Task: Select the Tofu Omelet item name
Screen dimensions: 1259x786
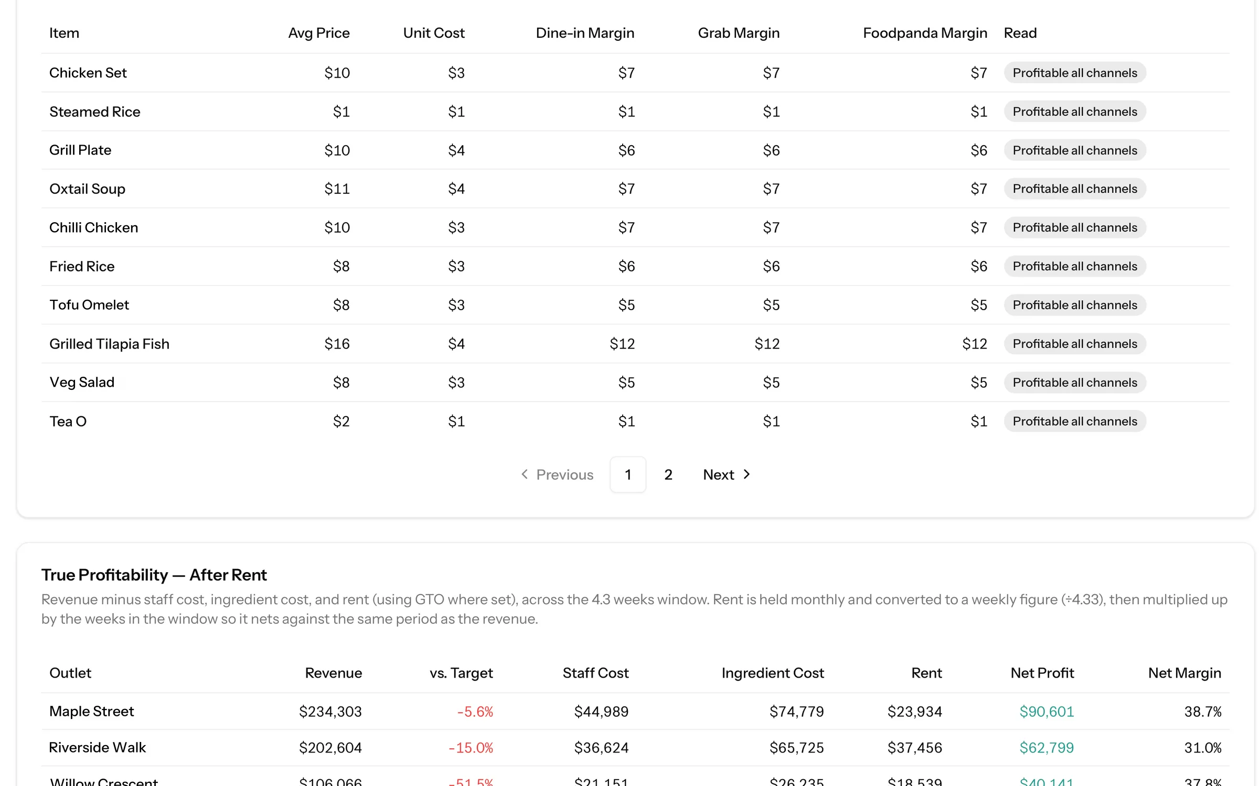Action: tap(89, 305)
